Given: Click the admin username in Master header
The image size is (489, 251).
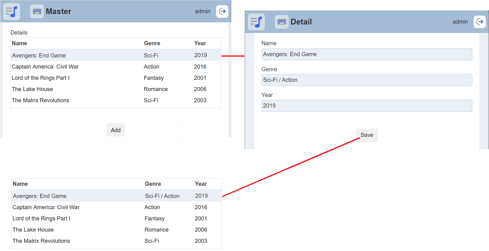Looking at the screenshot, I should pos(203,11).
